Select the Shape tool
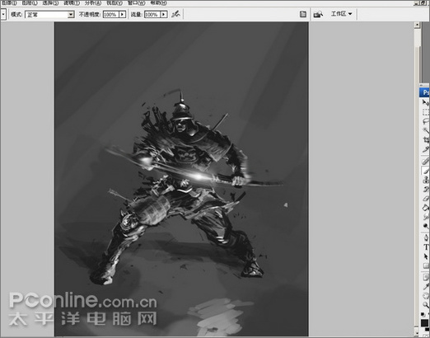The width and height of the screenshot is (430, 338). [426, 265]
